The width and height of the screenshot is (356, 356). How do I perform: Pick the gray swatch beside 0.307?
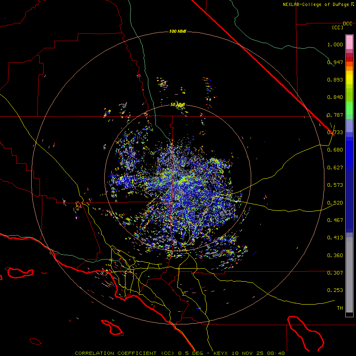point(349,277)
